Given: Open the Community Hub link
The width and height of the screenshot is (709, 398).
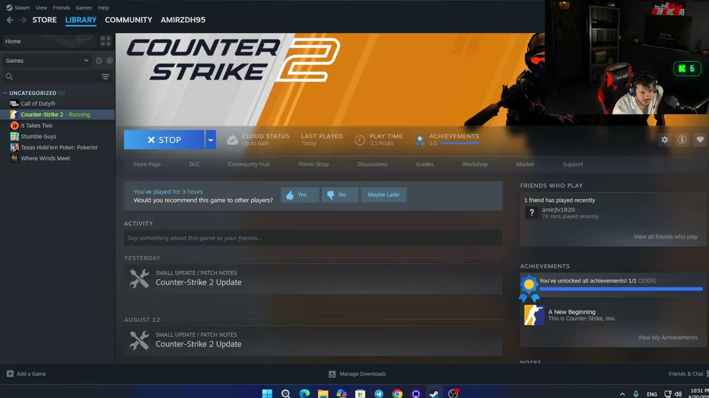Looking at the screenshot, I should pos(249,164).
